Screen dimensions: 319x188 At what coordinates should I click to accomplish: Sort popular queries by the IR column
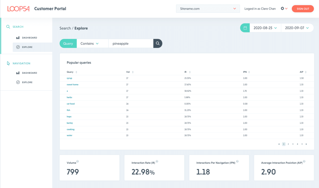[x=190, y=72]
